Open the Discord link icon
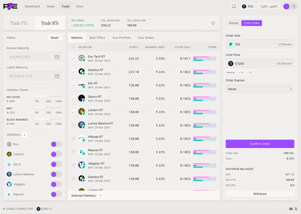The width and height of the screenshot is (301, 214). click(291, 209)
